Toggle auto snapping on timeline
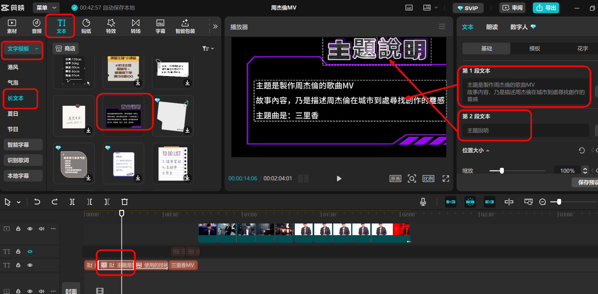Image resolution: width=598 pixels, height=294 pixels. point(470,202)
